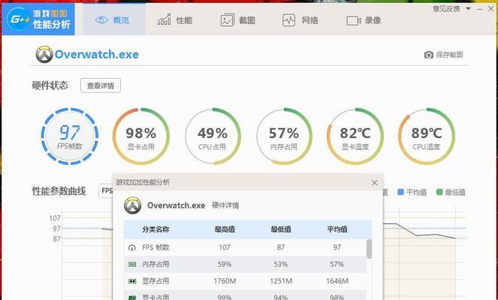This screenshot has height=300, width=498.
Task: Click 保存截图 camera button
Action: tap(444, 55)
